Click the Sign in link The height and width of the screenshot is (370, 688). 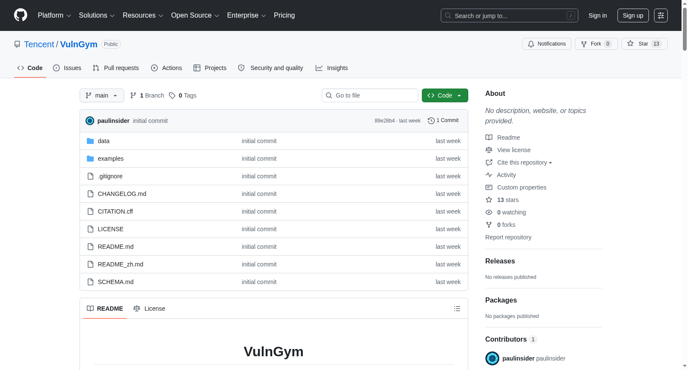598,15
